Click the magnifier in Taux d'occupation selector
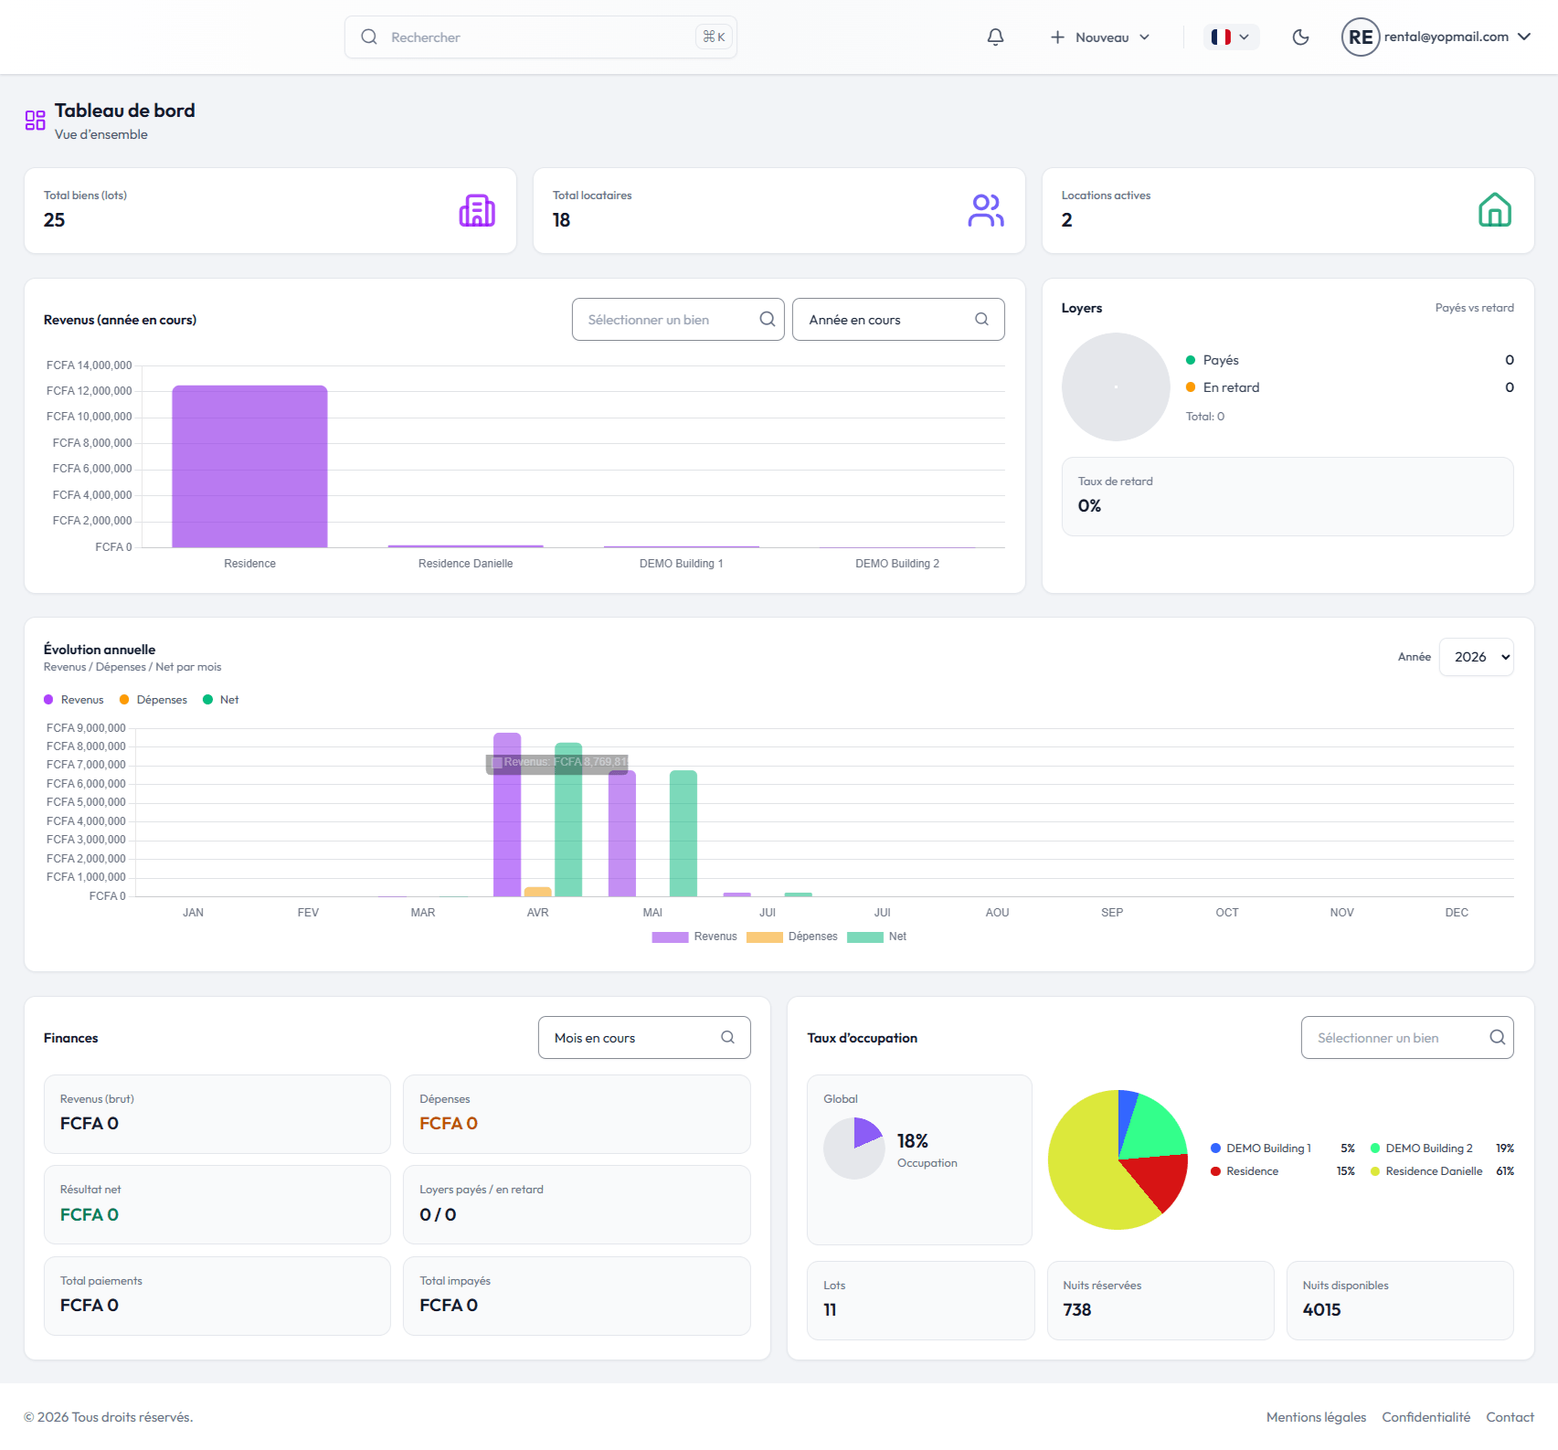The height and width of the screenshot is (1450, 1558). pos(1497,1037)
